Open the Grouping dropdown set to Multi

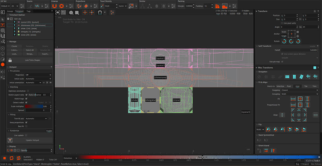299,94
